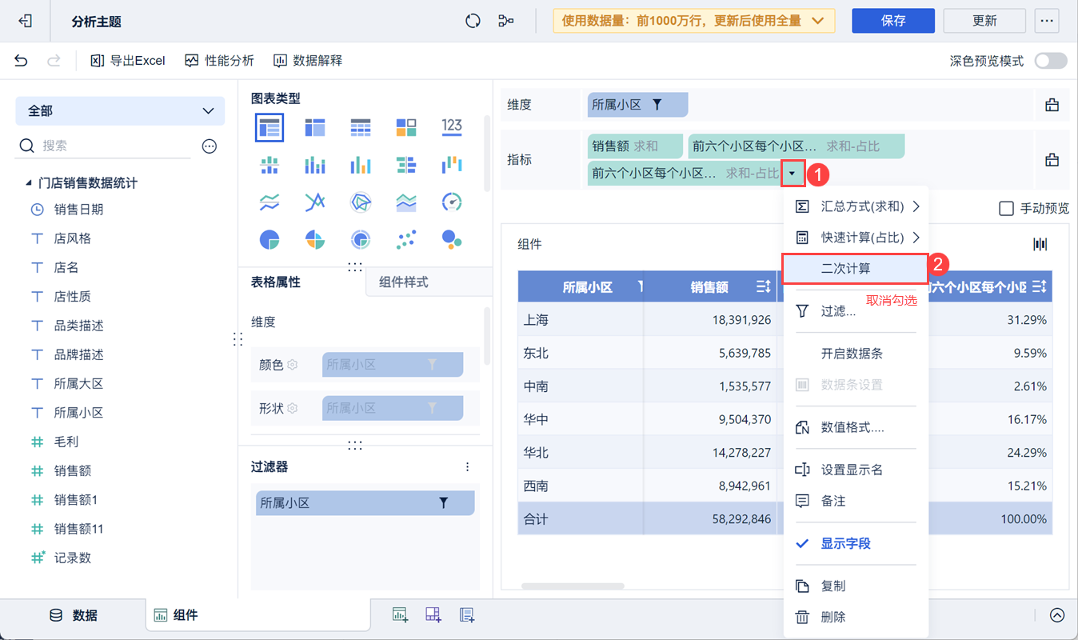
Task: Enable the 手动预览 checkbox
Action: point(1007,209)
